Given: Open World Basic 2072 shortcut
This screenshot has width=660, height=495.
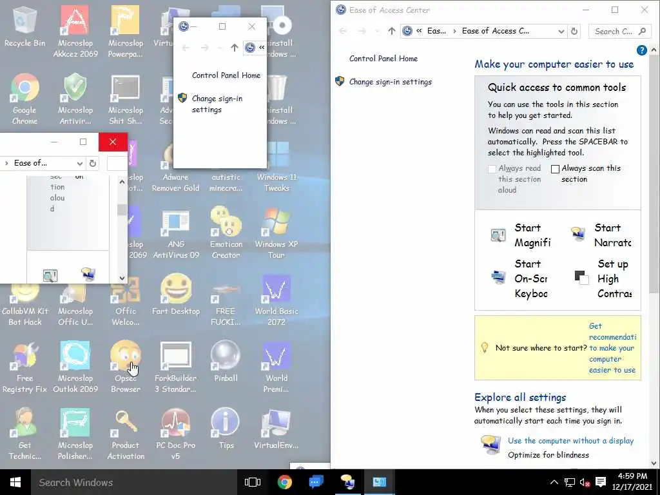Looking at the screenshot, I should (x=277, y=300).
